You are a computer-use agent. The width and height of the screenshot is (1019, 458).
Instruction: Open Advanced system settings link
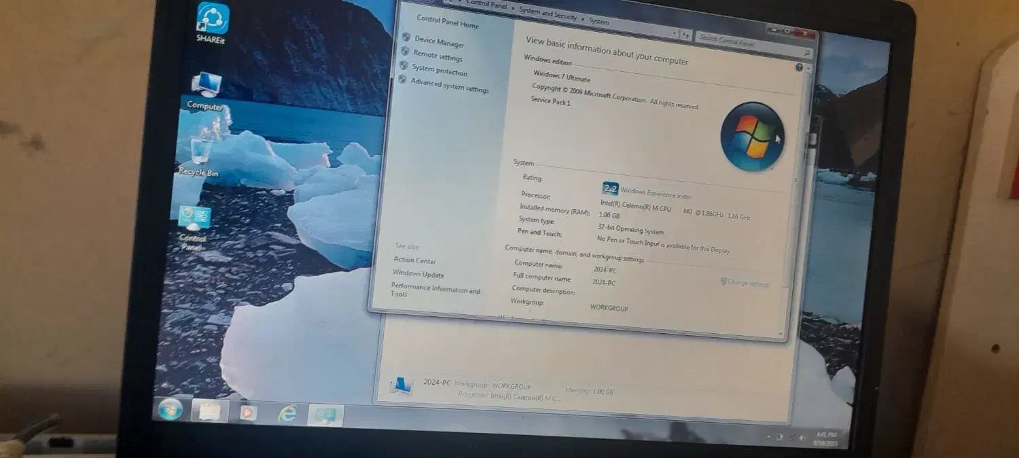coord(449,85)
